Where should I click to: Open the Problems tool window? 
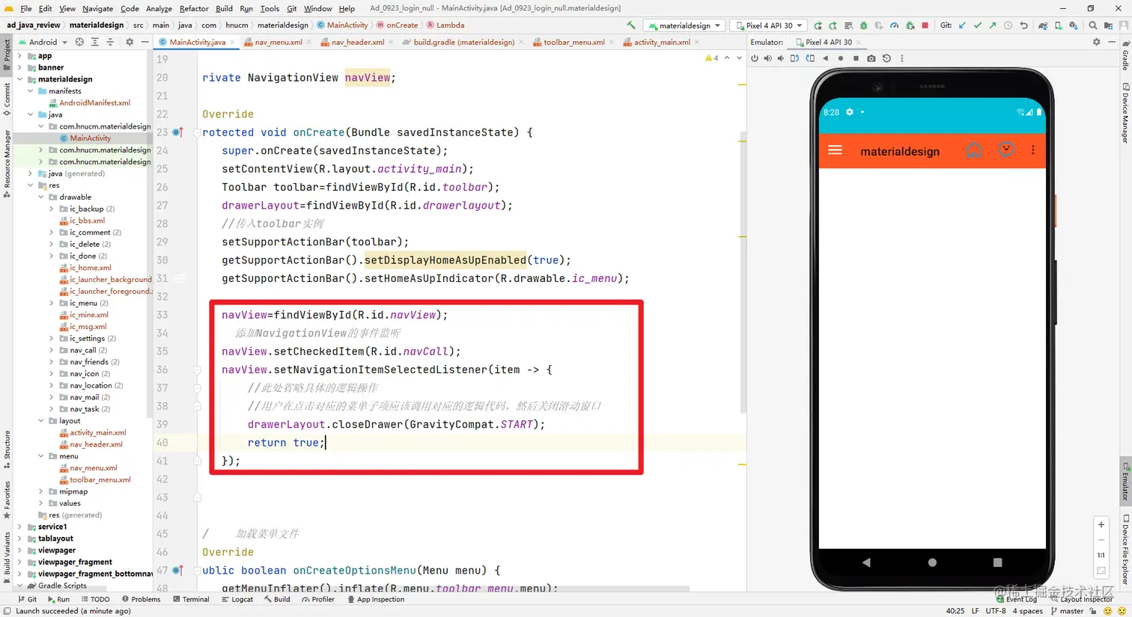[x=141, y=599]
